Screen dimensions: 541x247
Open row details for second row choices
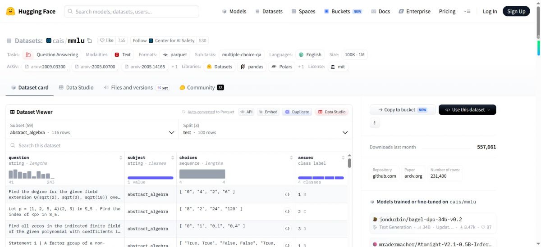coord(287,211)
